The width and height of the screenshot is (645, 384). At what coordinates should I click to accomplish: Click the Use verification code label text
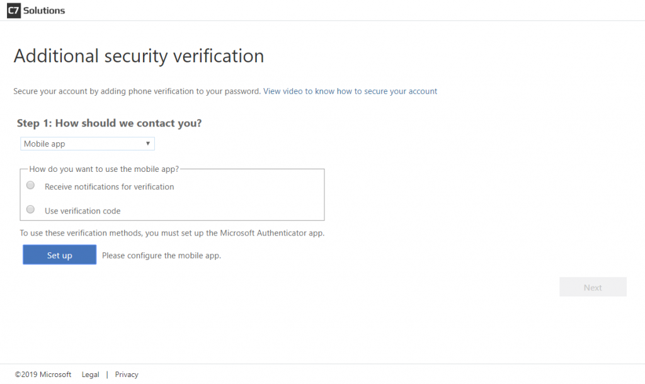tap(83, 211)
